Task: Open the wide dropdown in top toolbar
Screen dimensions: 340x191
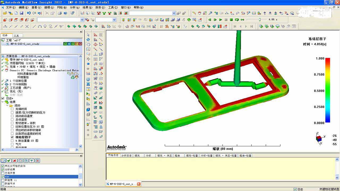Action: pyautogui.click(x=174, y=13)
